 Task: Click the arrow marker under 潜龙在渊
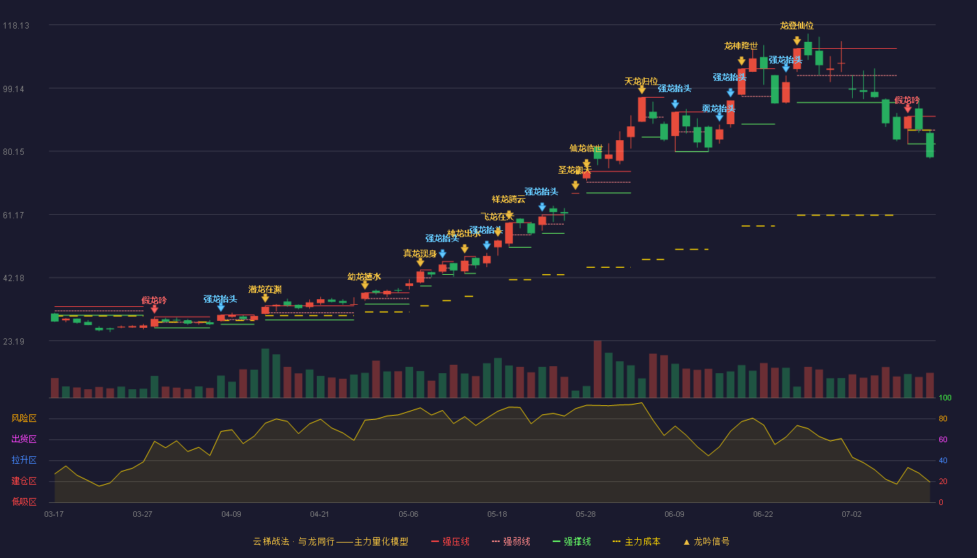coord(265,298)
